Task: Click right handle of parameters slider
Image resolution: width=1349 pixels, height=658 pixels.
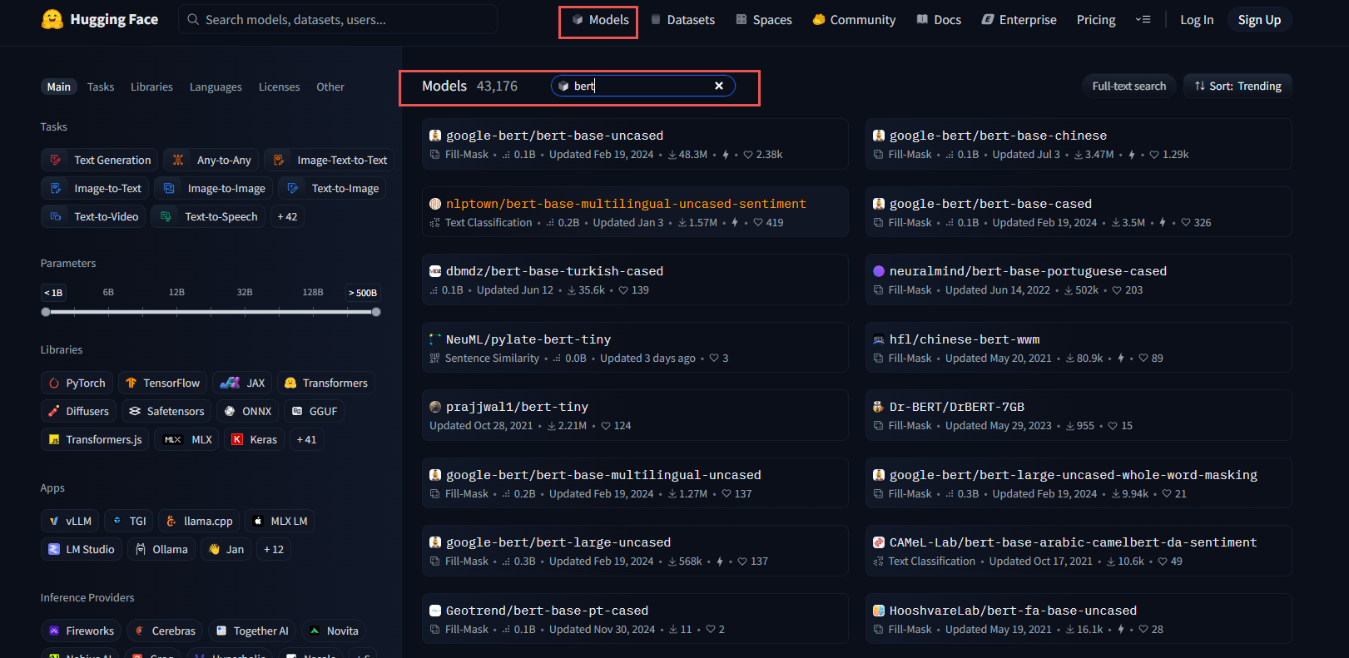Action: pyautogui.click(x=376, y=312)
